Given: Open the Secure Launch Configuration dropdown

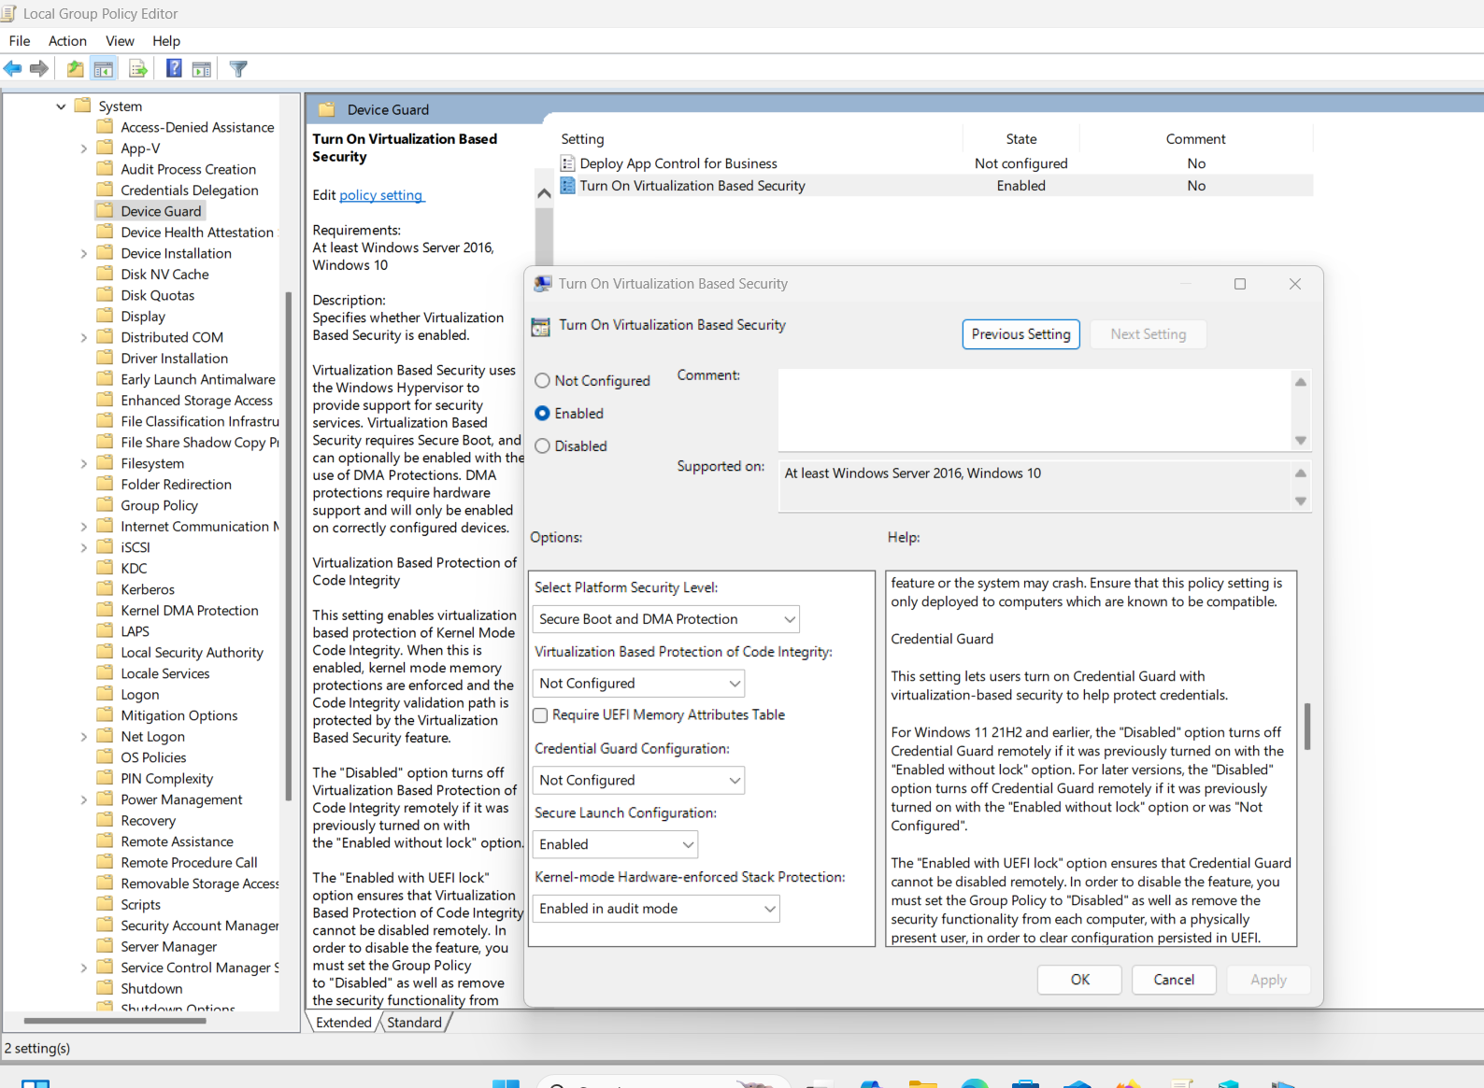Looking at the screenshot, I should [615, 844].
